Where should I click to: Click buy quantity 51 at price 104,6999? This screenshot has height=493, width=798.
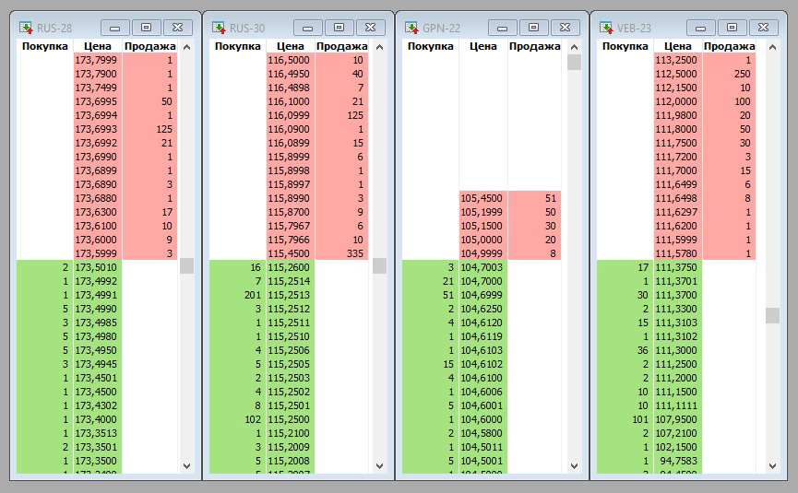point(431,295)
